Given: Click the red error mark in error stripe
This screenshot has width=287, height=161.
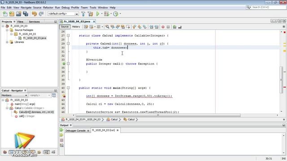Looking at the screenshot, I should click(x=285, y=87).
